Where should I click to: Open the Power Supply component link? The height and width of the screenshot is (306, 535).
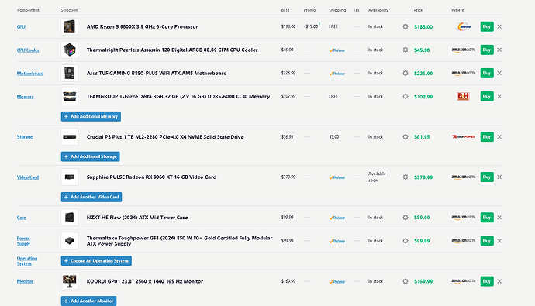(23, 241)
